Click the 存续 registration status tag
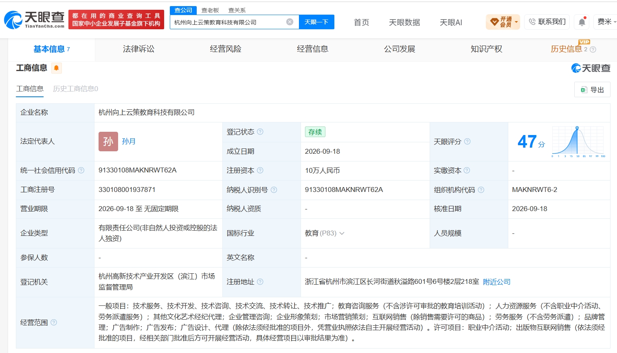Viewport: 617px width, 353px height. click(x=315, y=132)
